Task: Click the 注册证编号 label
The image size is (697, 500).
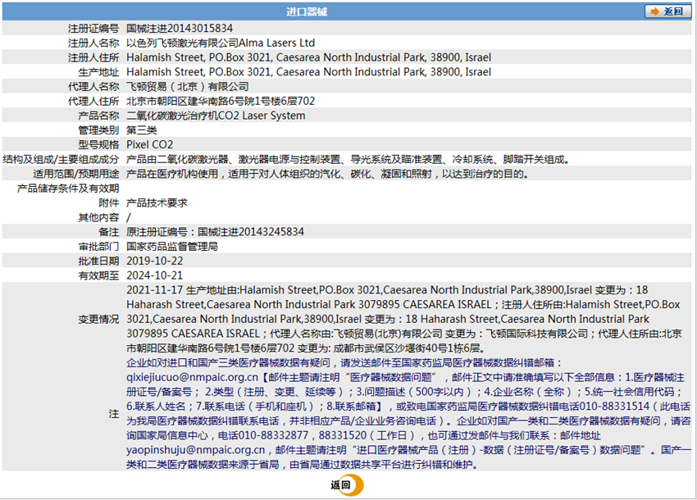Action: click(x=93, y=29)
